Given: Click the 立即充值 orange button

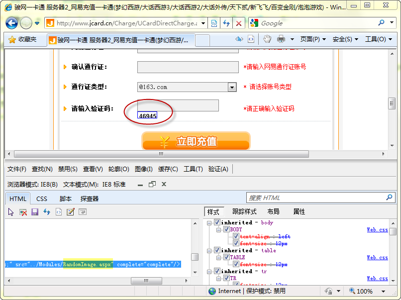Looking at the screenshot, I should click(x=196, y=141).
